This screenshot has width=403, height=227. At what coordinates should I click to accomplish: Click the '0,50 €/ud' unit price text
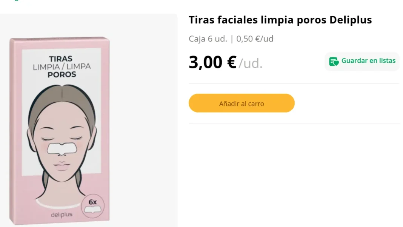click(x=255, y=39)
